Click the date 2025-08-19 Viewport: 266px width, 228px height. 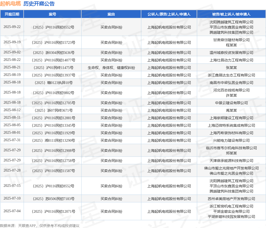tap(12, 75)
